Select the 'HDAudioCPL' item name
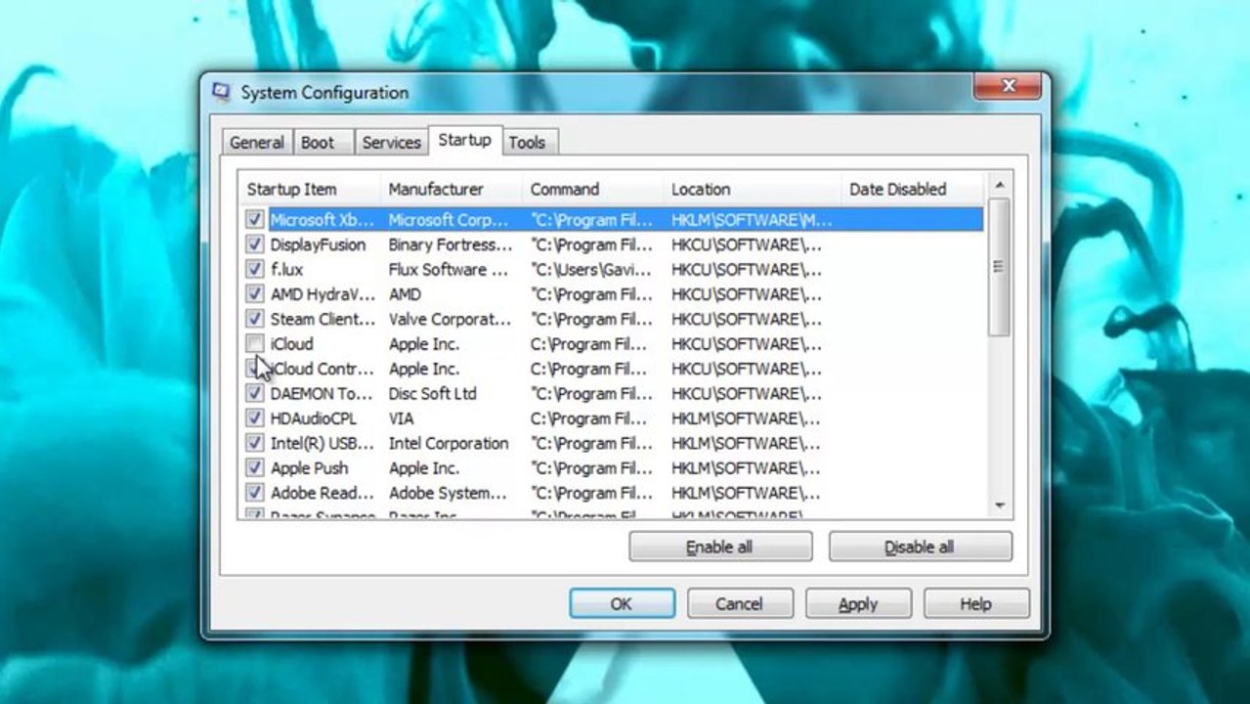The image size is (1250, 704). point(314,418)
